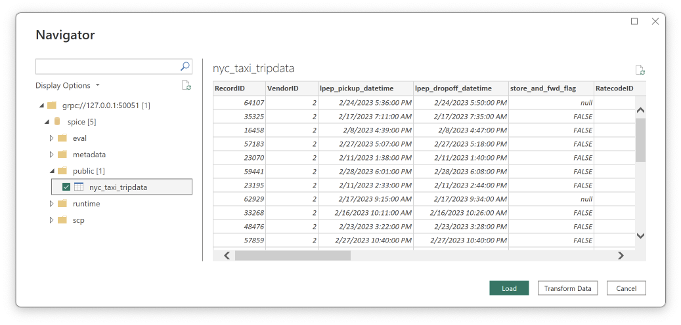Click the grpc server folder icon
The height and width of the screenshot is (325, 681).
tap(52, 105)
